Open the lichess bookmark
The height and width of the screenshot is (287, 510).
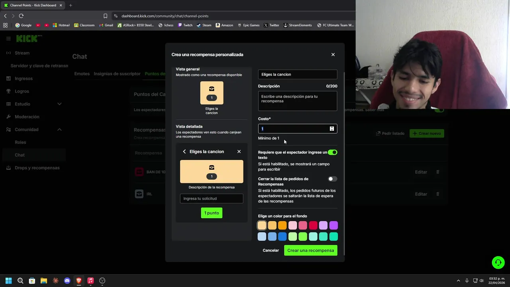tap(166, 25)
